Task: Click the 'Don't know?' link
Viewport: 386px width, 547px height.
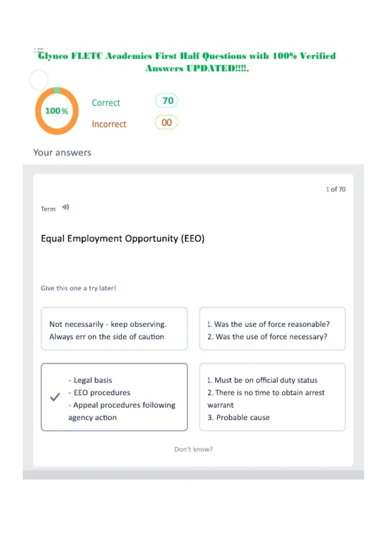Action: [x=194, y=449]
